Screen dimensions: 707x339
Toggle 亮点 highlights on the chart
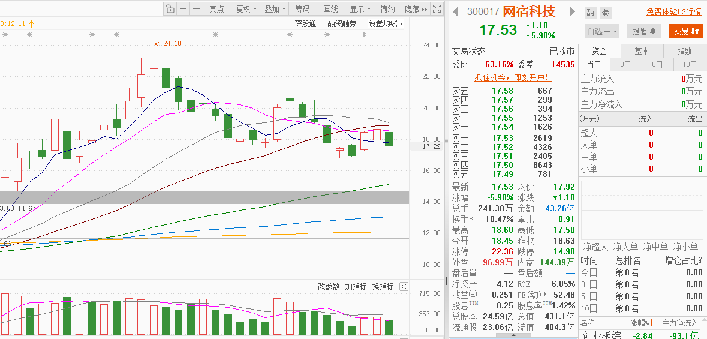point(217,8)
